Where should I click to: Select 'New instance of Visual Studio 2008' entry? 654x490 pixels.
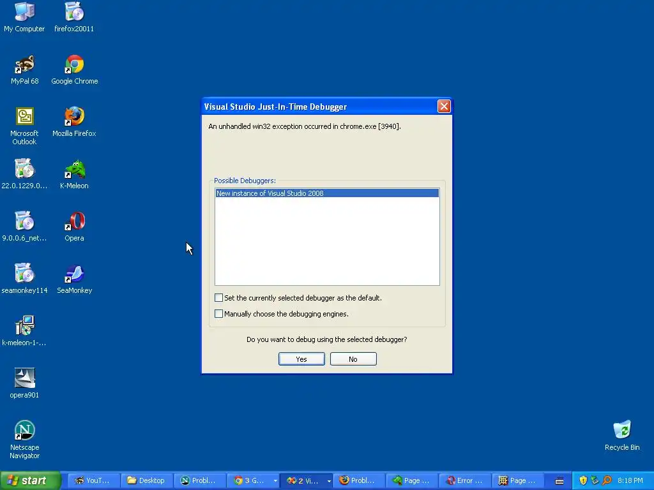point(327,193)
